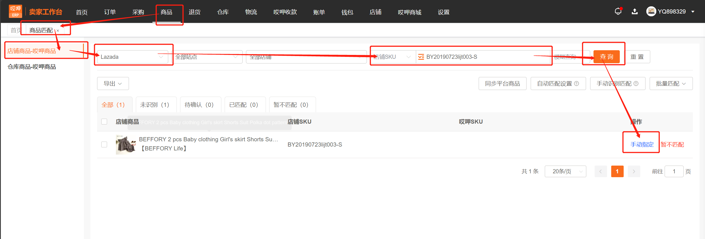
Task: Open the 20条/页 page size dropdown
Action: [x=565, y=171]
